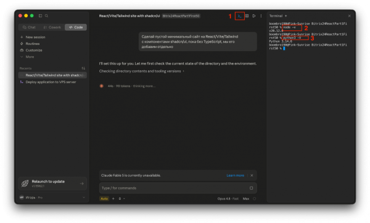Viewport: 370px width, 223px height.
Task: Switch to the Cowork tab
Action: [x=52, y=27]
